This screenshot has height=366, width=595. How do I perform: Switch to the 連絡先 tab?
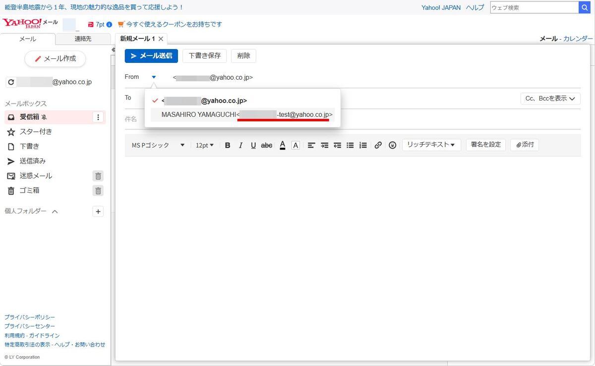pyautogui.click(x=83, y=39)
